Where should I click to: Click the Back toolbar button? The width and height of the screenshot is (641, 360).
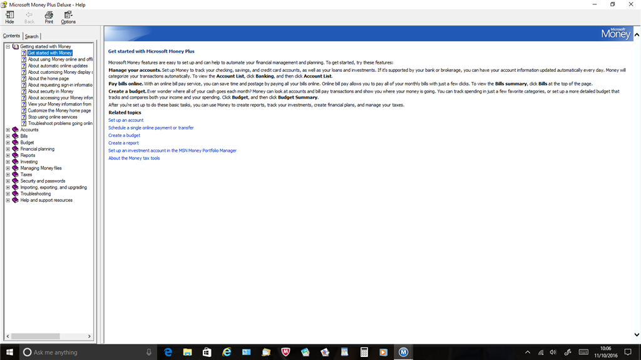coord(29,17)
